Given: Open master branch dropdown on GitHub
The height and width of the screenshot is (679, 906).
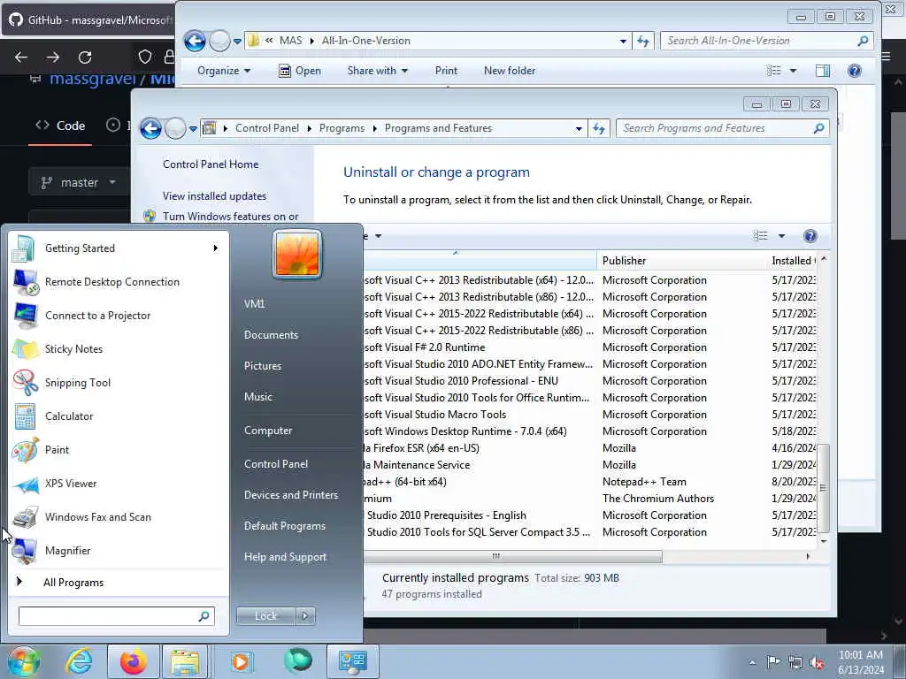Looking at the screenshot, I should [x=78, y=182].
